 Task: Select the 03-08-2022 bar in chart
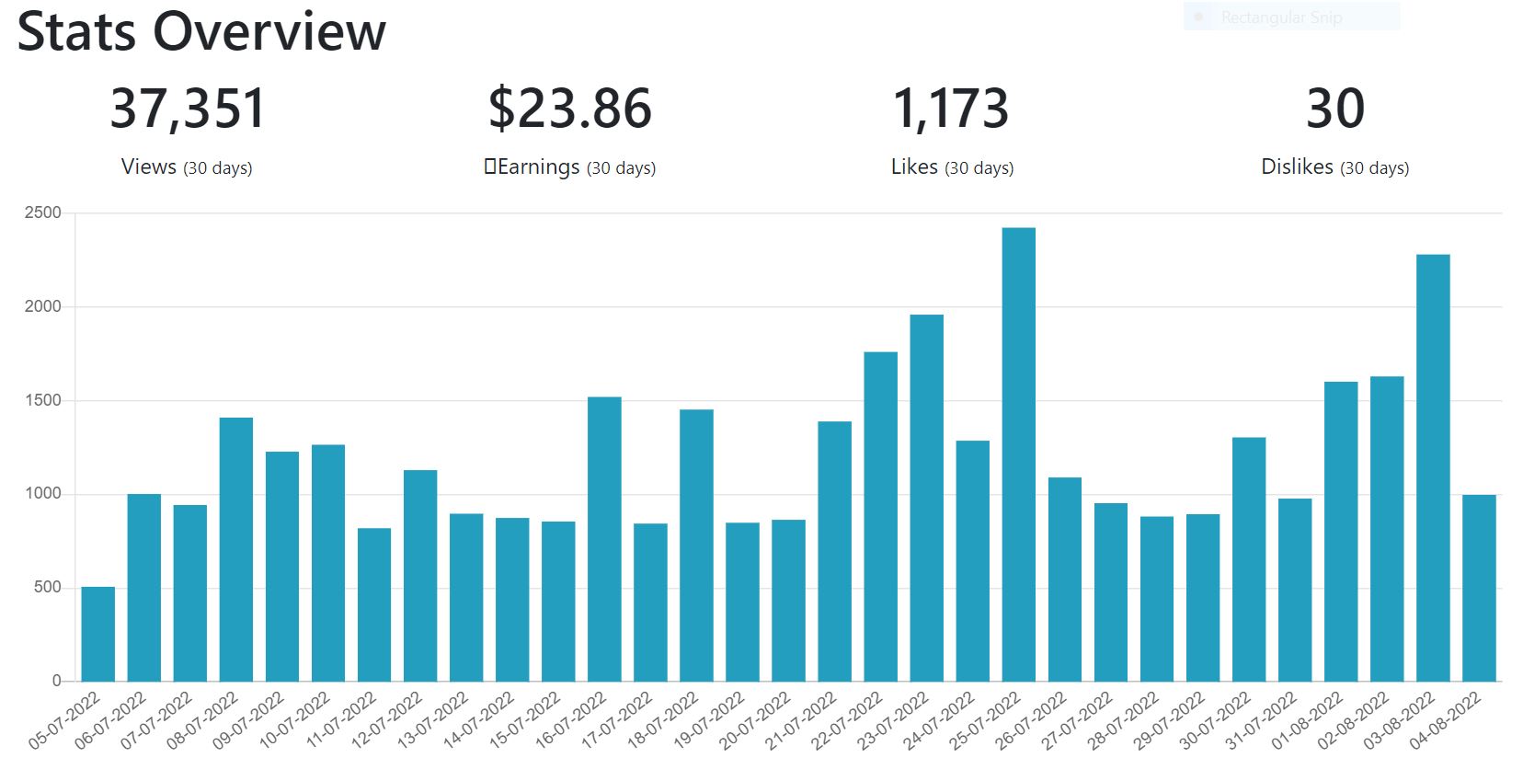tap(1433, 468)
